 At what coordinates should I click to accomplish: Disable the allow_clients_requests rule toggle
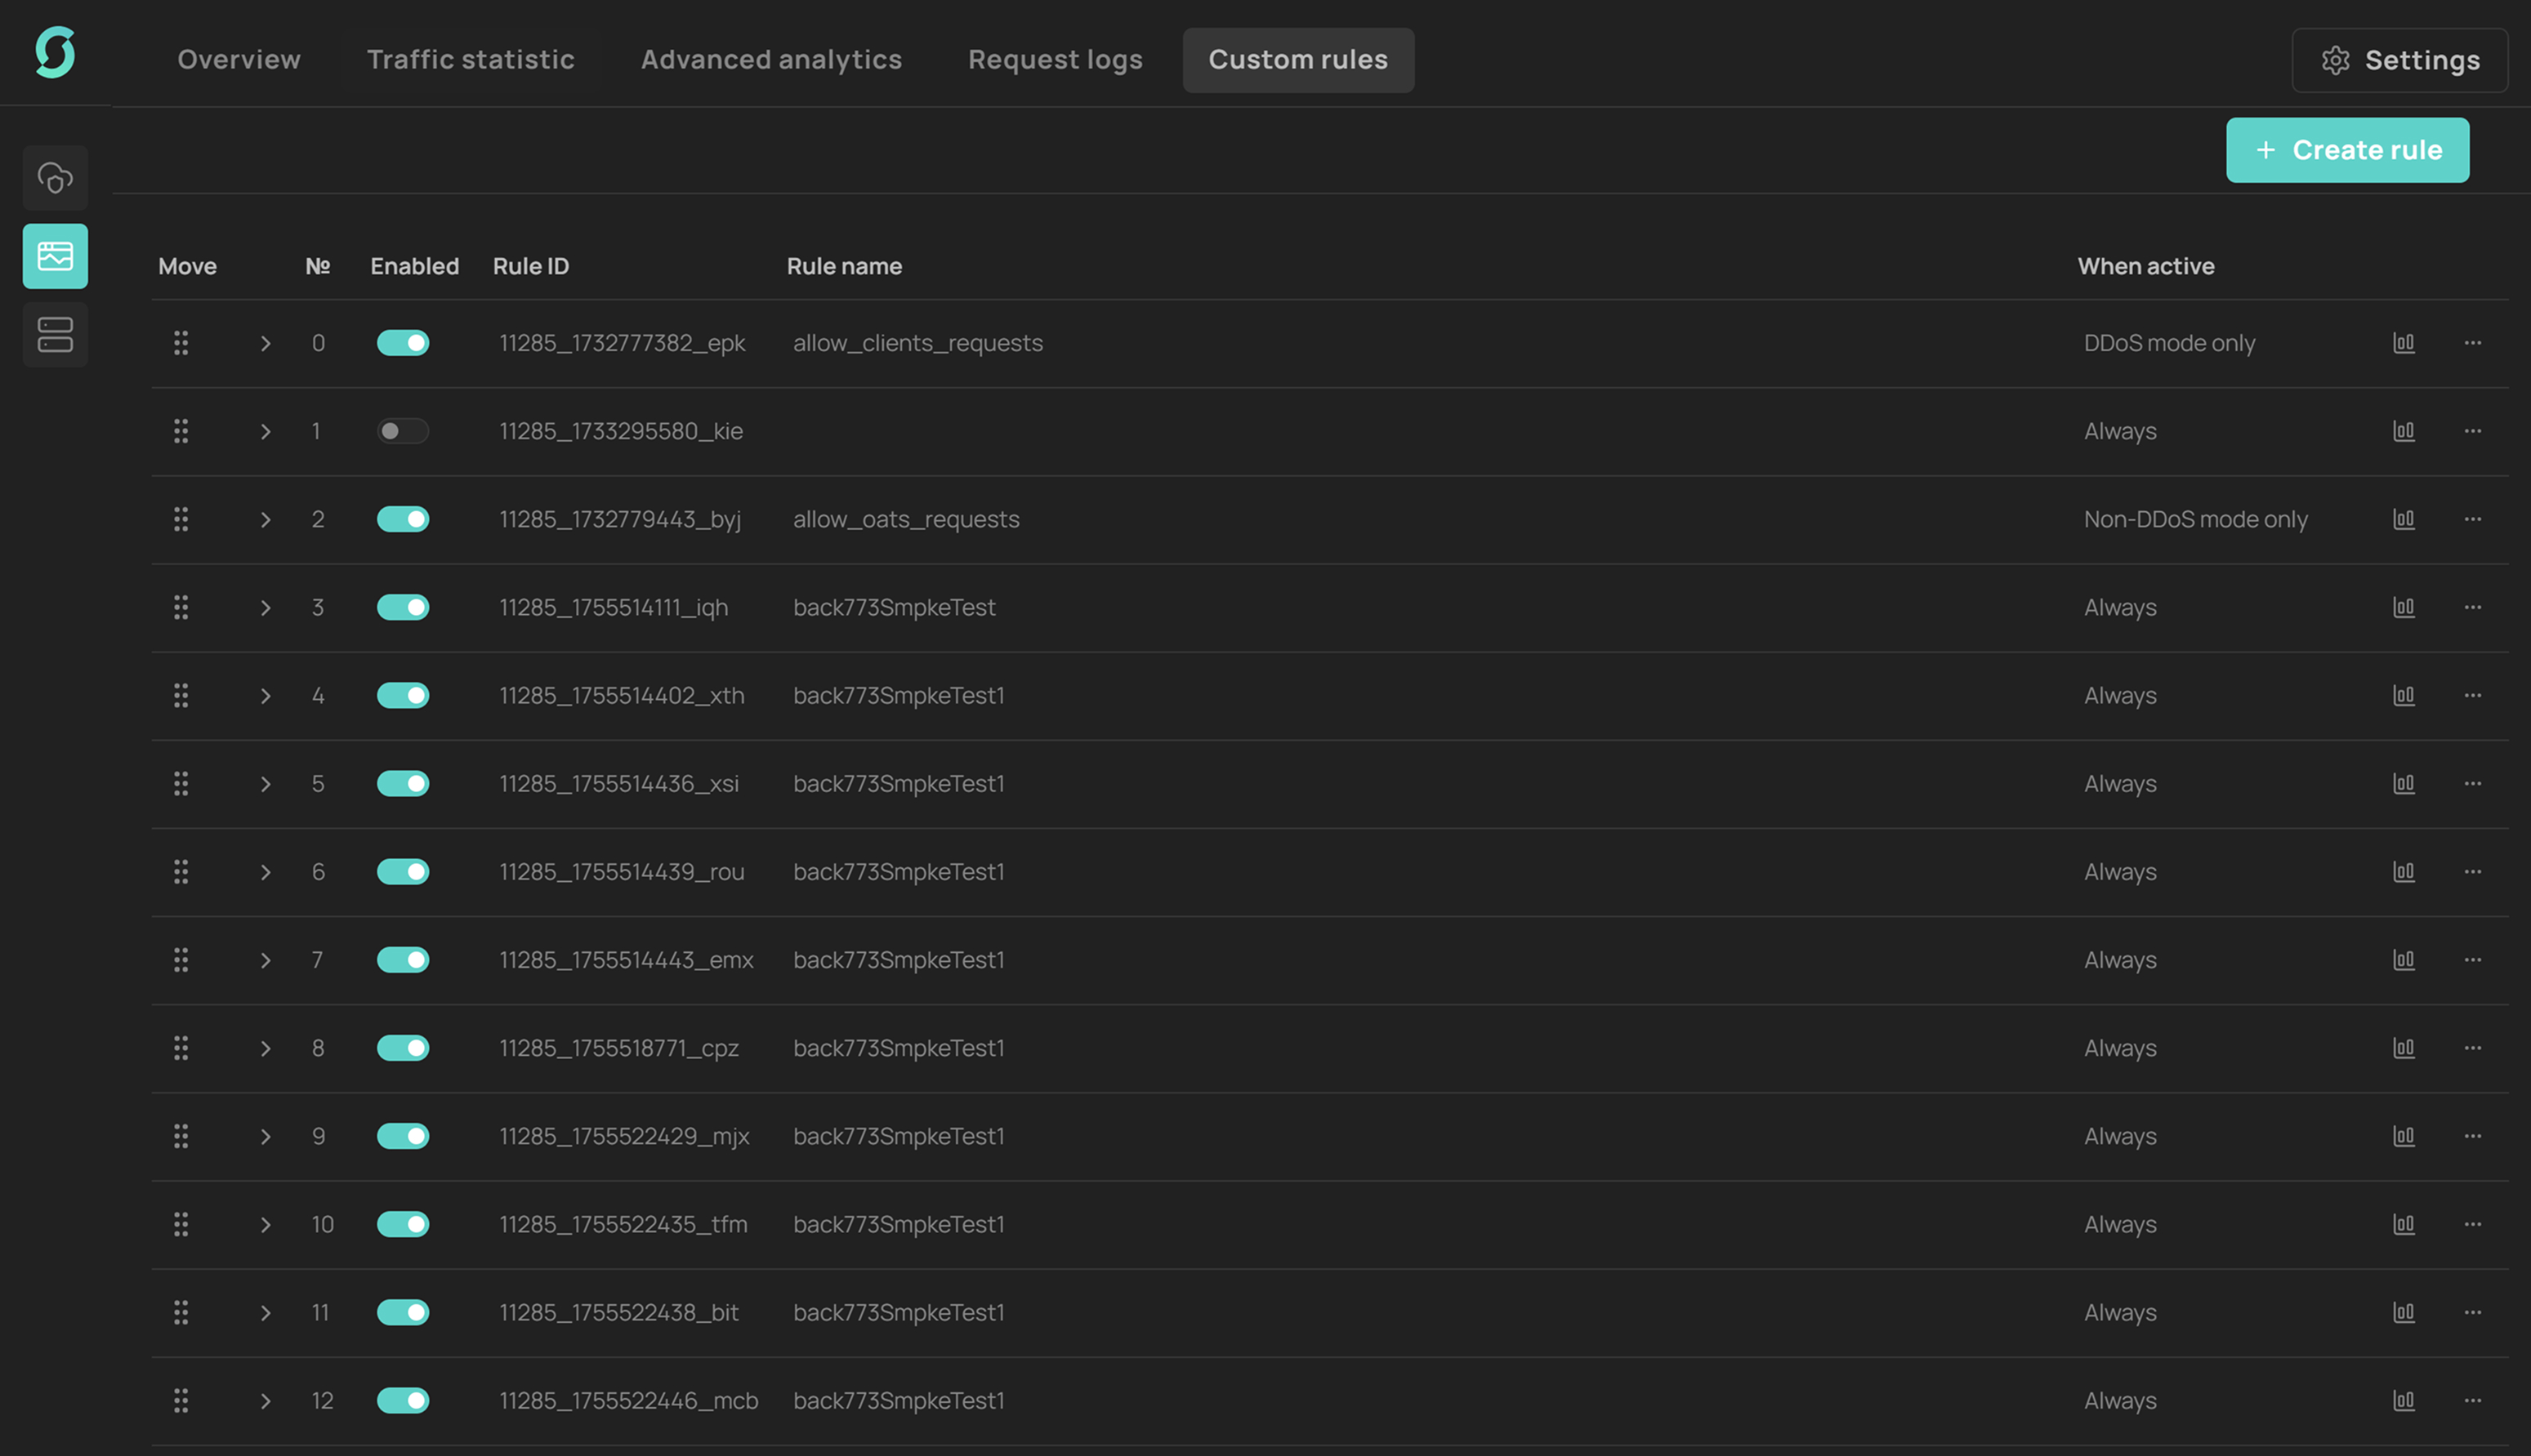tap(402, 343)
